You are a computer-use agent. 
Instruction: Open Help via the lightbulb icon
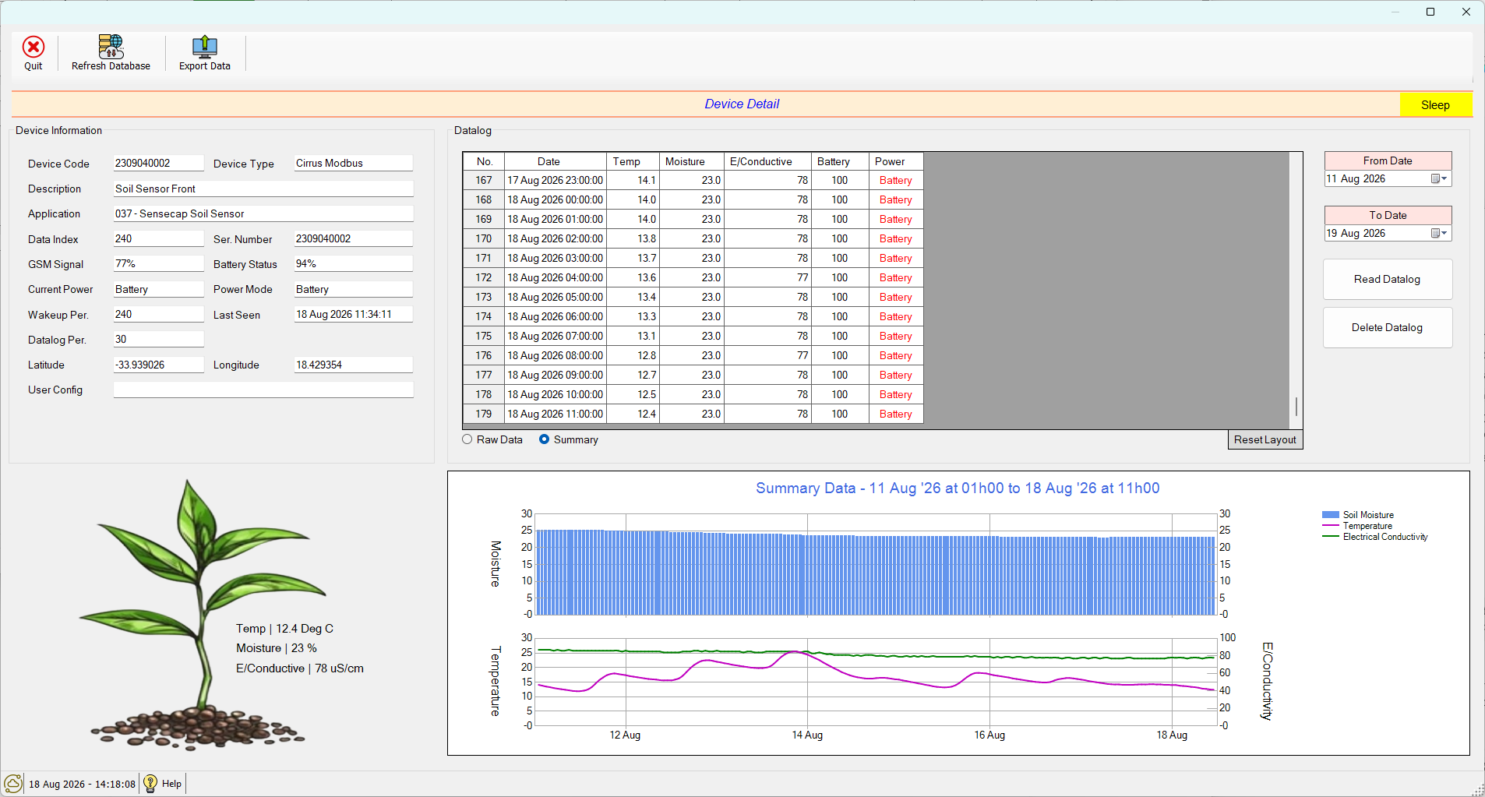coord(150,783)
